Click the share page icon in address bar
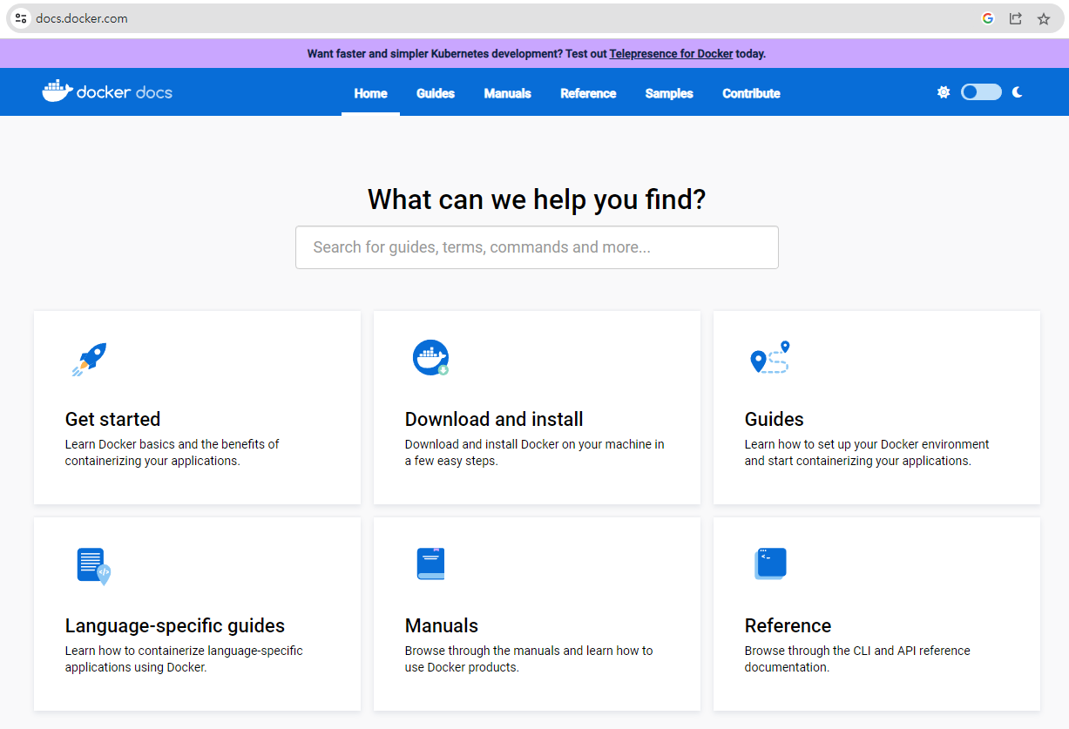This screenshot has width=1069, height=729. pyautogui.click(x=1016, y=18)
